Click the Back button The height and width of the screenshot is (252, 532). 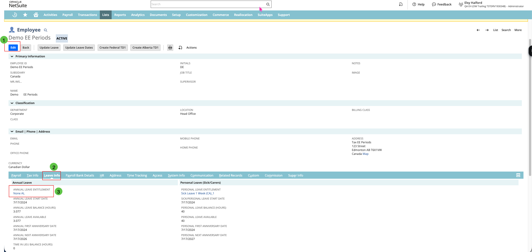[26, 48]
